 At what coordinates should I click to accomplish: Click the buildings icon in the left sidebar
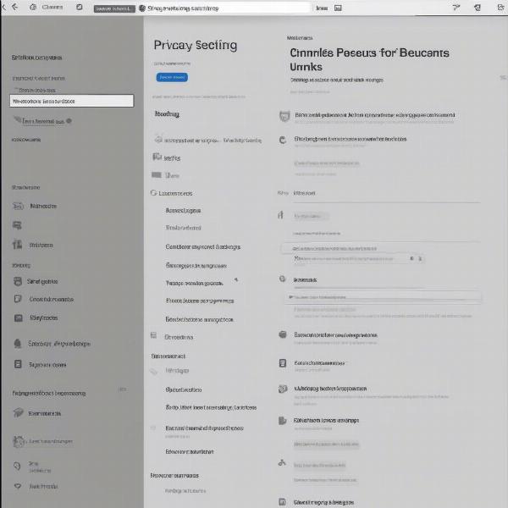[17, 245]
